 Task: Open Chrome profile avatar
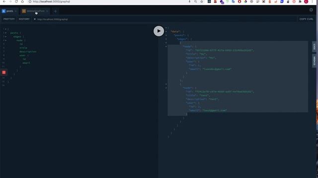(306, 1)
